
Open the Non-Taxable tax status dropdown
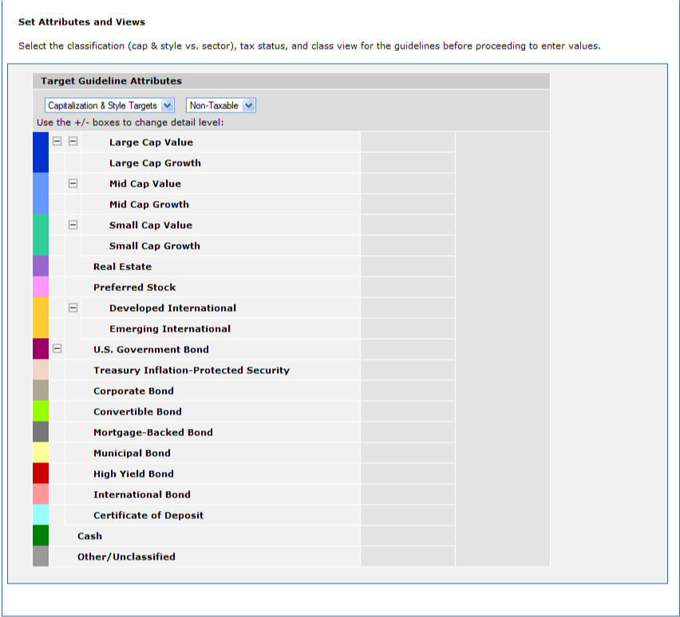pos(221,105)
